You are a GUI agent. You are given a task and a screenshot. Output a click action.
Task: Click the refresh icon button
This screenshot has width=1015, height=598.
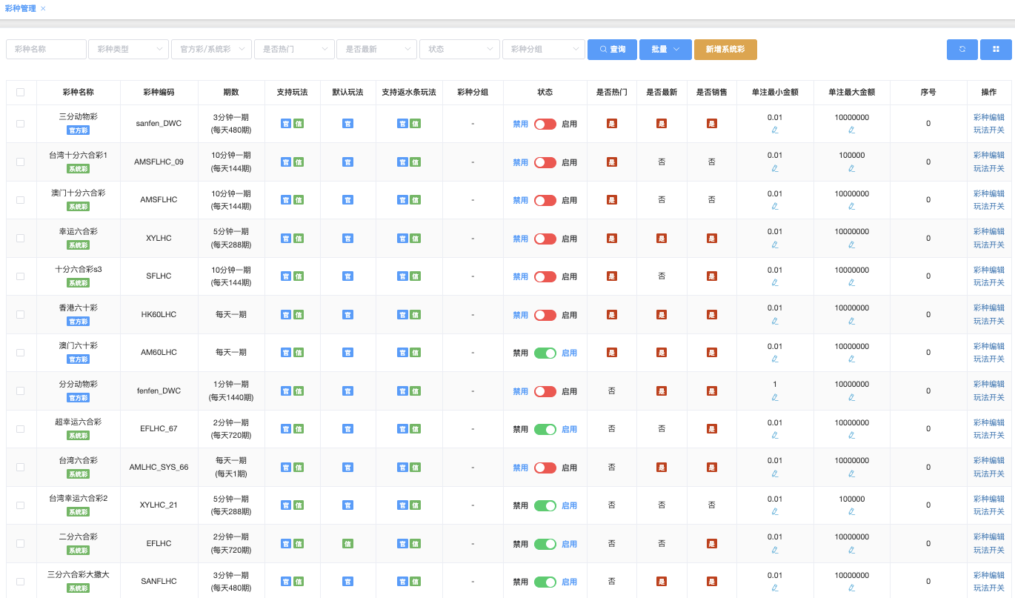coord(962,50)
